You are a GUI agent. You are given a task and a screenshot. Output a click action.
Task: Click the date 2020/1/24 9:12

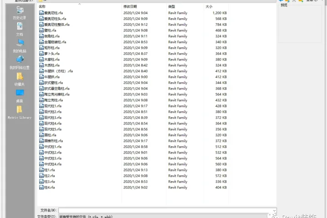(x=135, y=25)
